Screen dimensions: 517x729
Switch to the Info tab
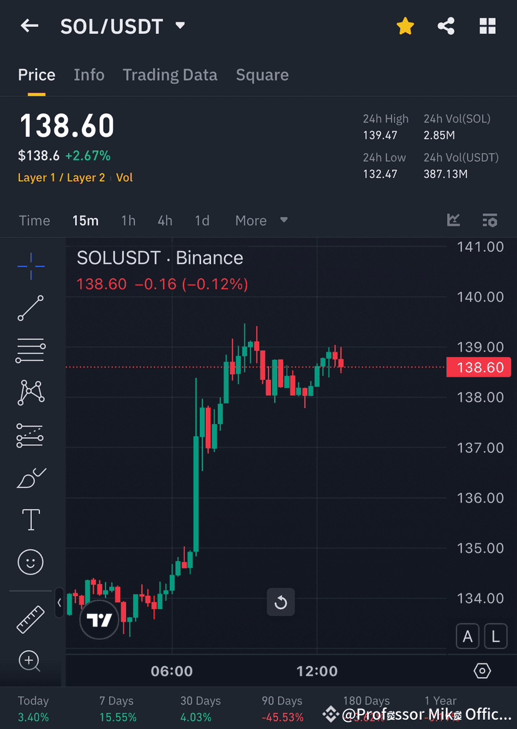tap(89, 75)
